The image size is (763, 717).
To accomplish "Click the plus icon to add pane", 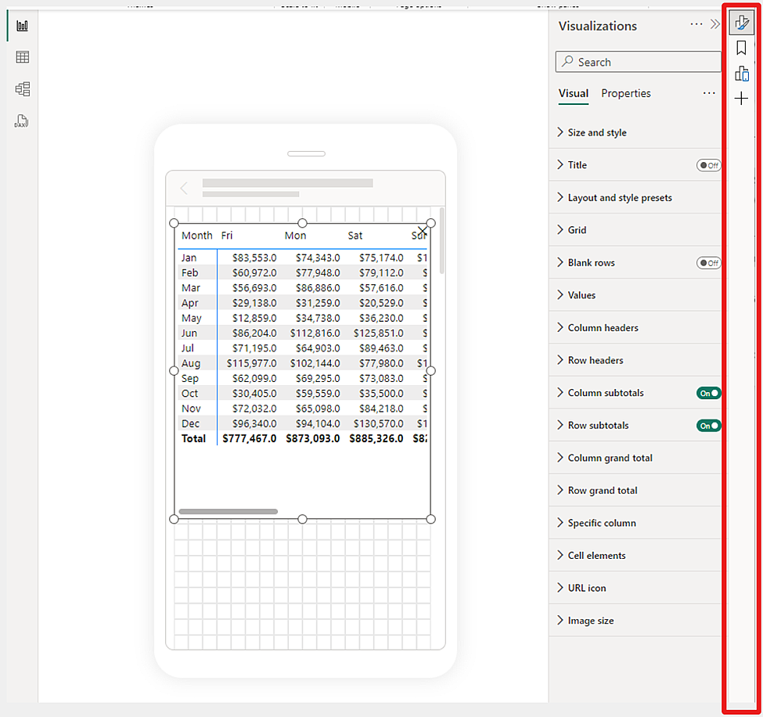I will click(x=741, y=99).
